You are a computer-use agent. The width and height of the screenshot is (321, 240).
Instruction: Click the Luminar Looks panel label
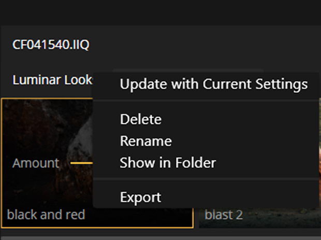52,80
